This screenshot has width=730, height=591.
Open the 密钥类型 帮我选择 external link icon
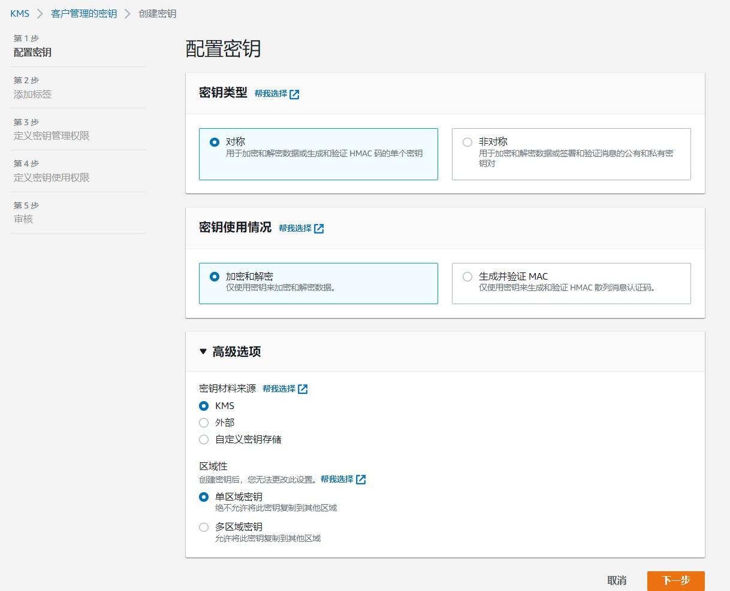pos(294,93)
